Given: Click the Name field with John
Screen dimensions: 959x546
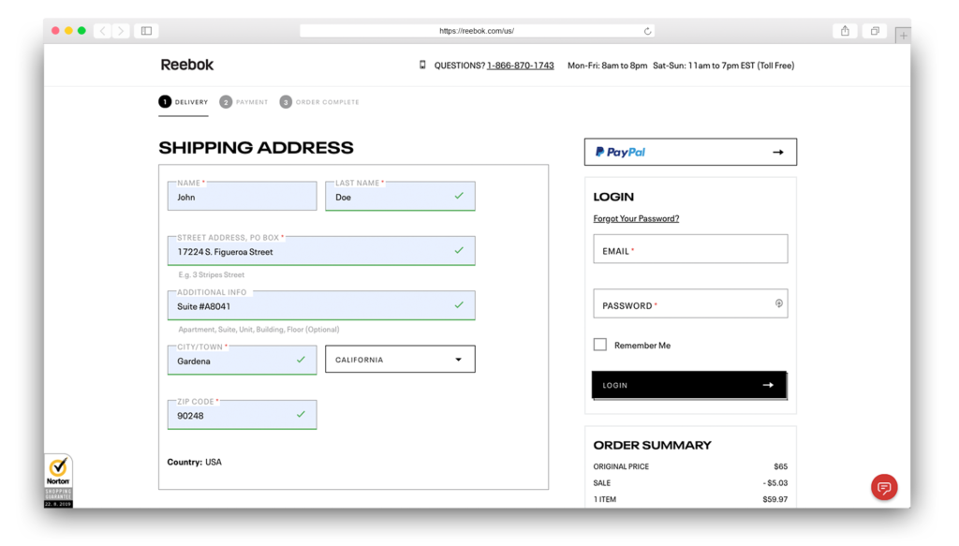Looking at the screenshot, I should tap(243, 197).
